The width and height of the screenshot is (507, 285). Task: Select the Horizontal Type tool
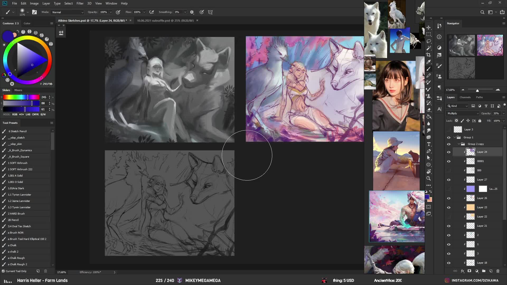pos(429,144)
